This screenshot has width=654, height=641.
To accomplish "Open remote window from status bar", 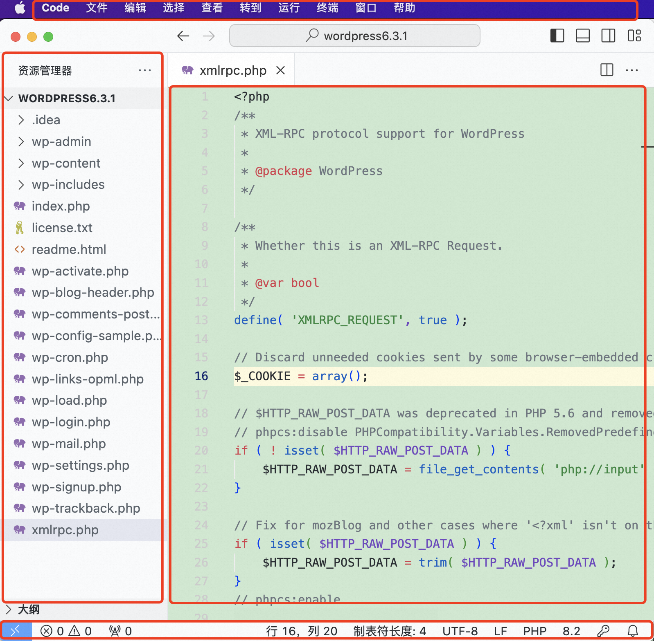I will point(16,631).
